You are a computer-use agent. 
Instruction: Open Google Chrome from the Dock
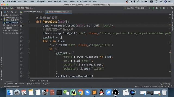[x=80, y=92]
